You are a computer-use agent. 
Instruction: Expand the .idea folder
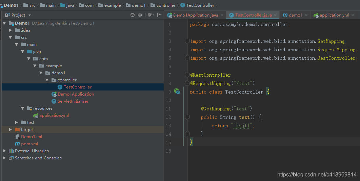click(10, 30)
